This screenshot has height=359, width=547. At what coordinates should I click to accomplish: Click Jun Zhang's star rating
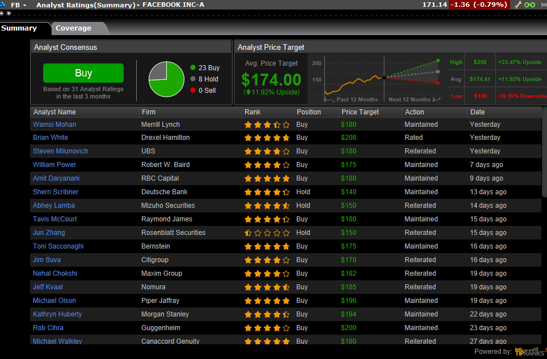[x=267, y=233]
